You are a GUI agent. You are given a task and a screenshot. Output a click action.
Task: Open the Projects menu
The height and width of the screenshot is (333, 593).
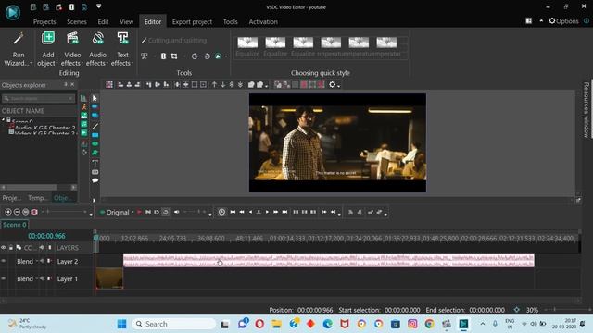[44, 21]
